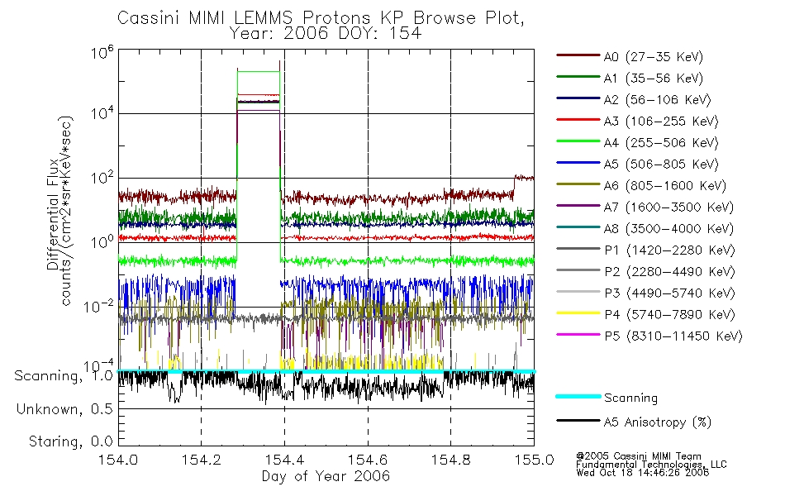This screenshot has width=785, height=496.
Task: Click the y-axis tick label 10^4
Action: tap(102, 113)
